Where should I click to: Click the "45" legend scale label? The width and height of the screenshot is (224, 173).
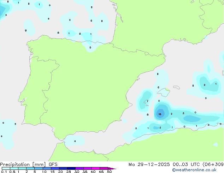[x=101, y=172]
